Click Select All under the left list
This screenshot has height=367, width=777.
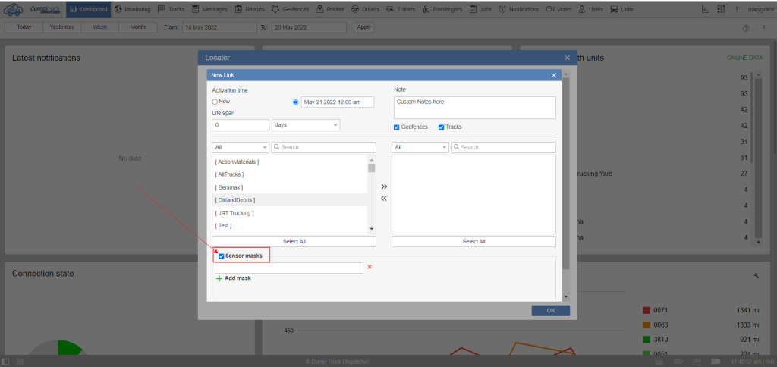(x=294, y=241)
